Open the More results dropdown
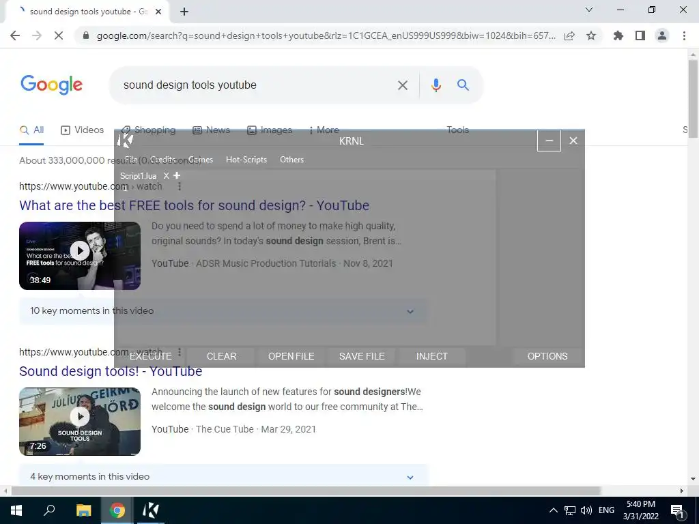The height and width of the screenshot is (524, 699). pos(324,130)
